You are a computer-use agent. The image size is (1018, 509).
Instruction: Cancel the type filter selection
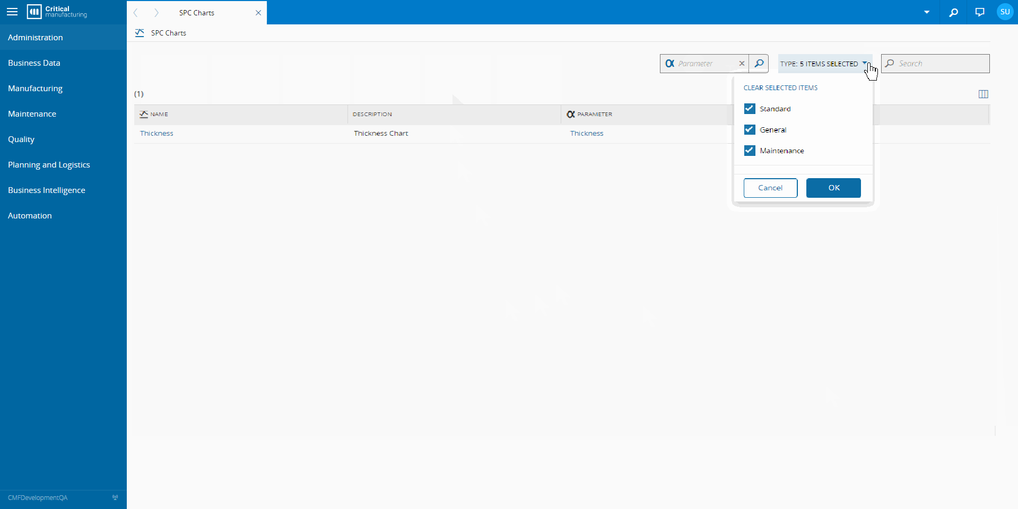[770, 188]
